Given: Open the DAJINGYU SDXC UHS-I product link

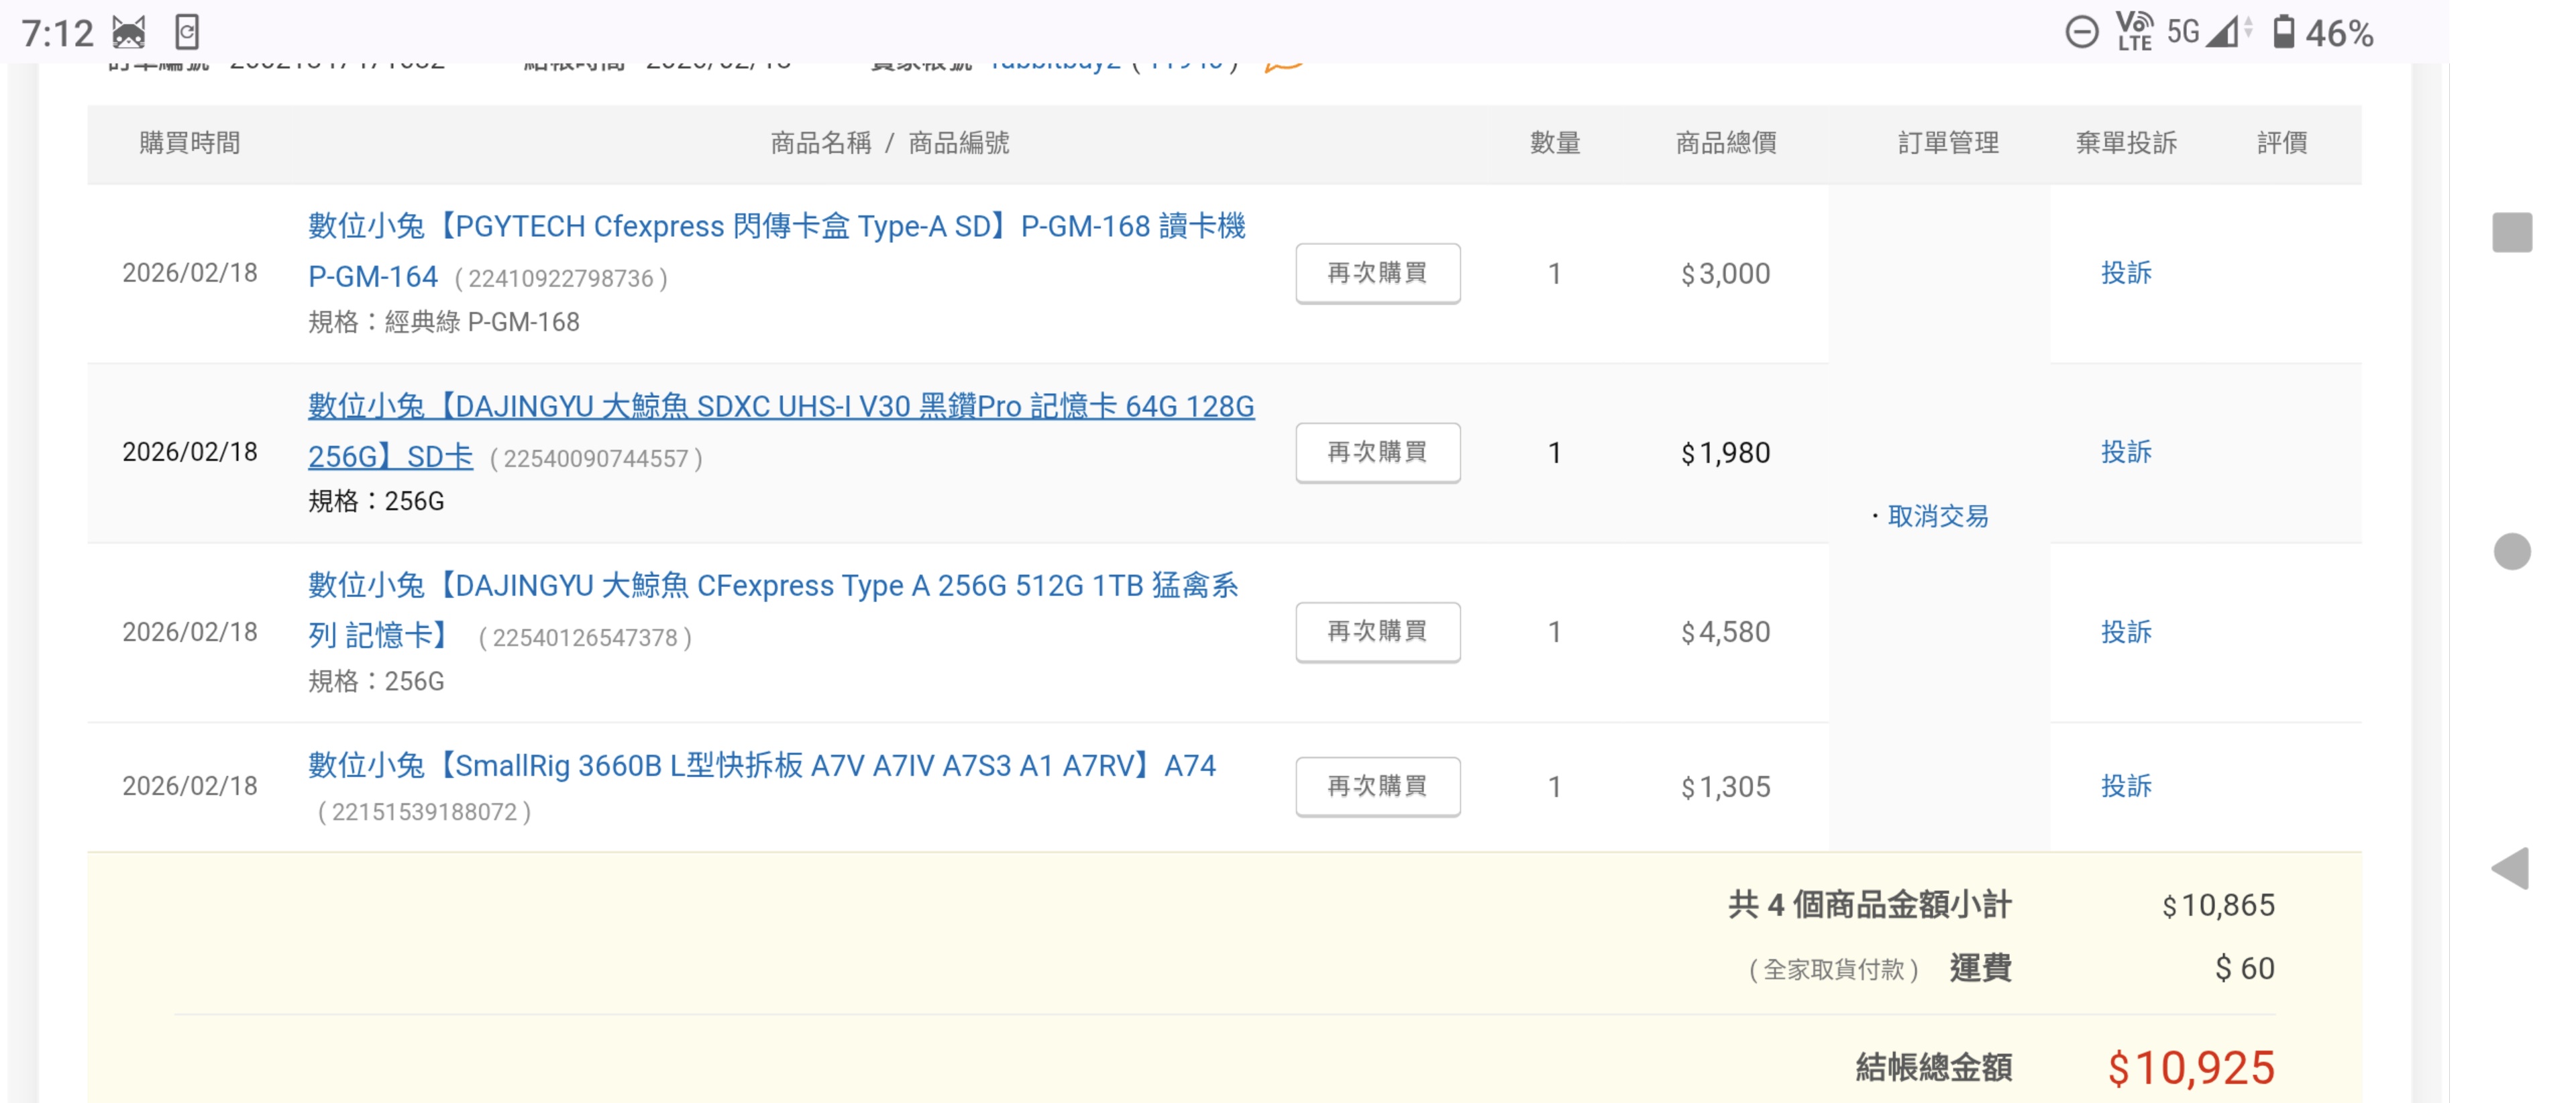Looking at the screenshot, I should [780, 407].
